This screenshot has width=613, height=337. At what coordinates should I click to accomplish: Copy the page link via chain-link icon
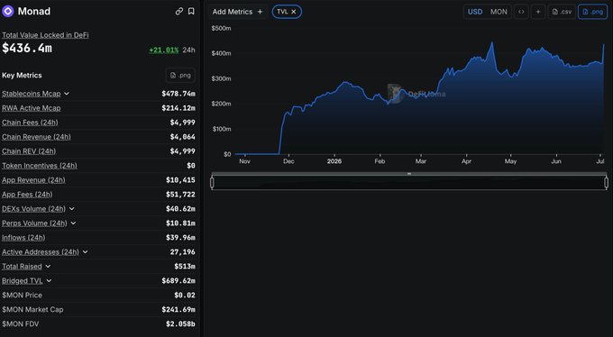tap(179, 12)
